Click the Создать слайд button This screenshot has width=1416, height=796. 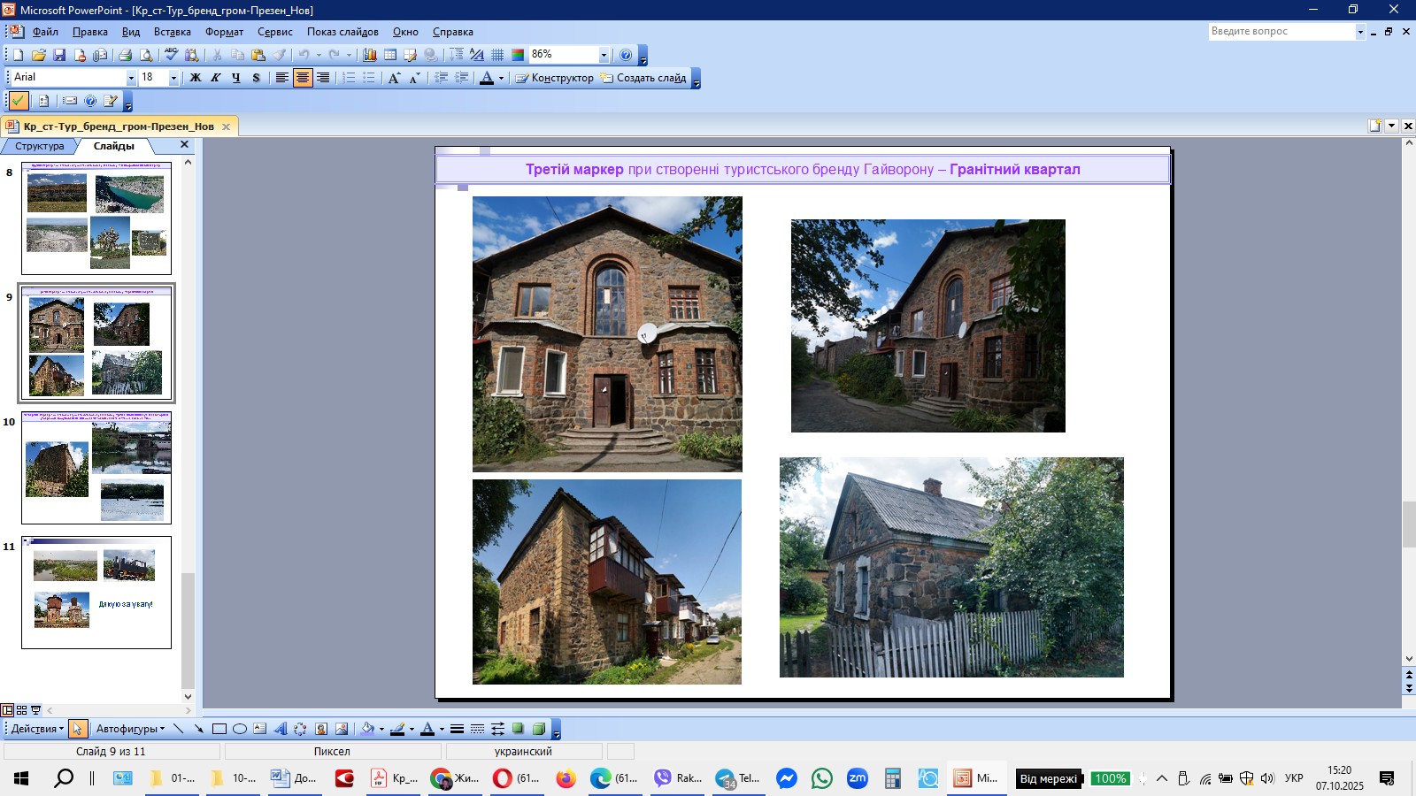[643, 78]
